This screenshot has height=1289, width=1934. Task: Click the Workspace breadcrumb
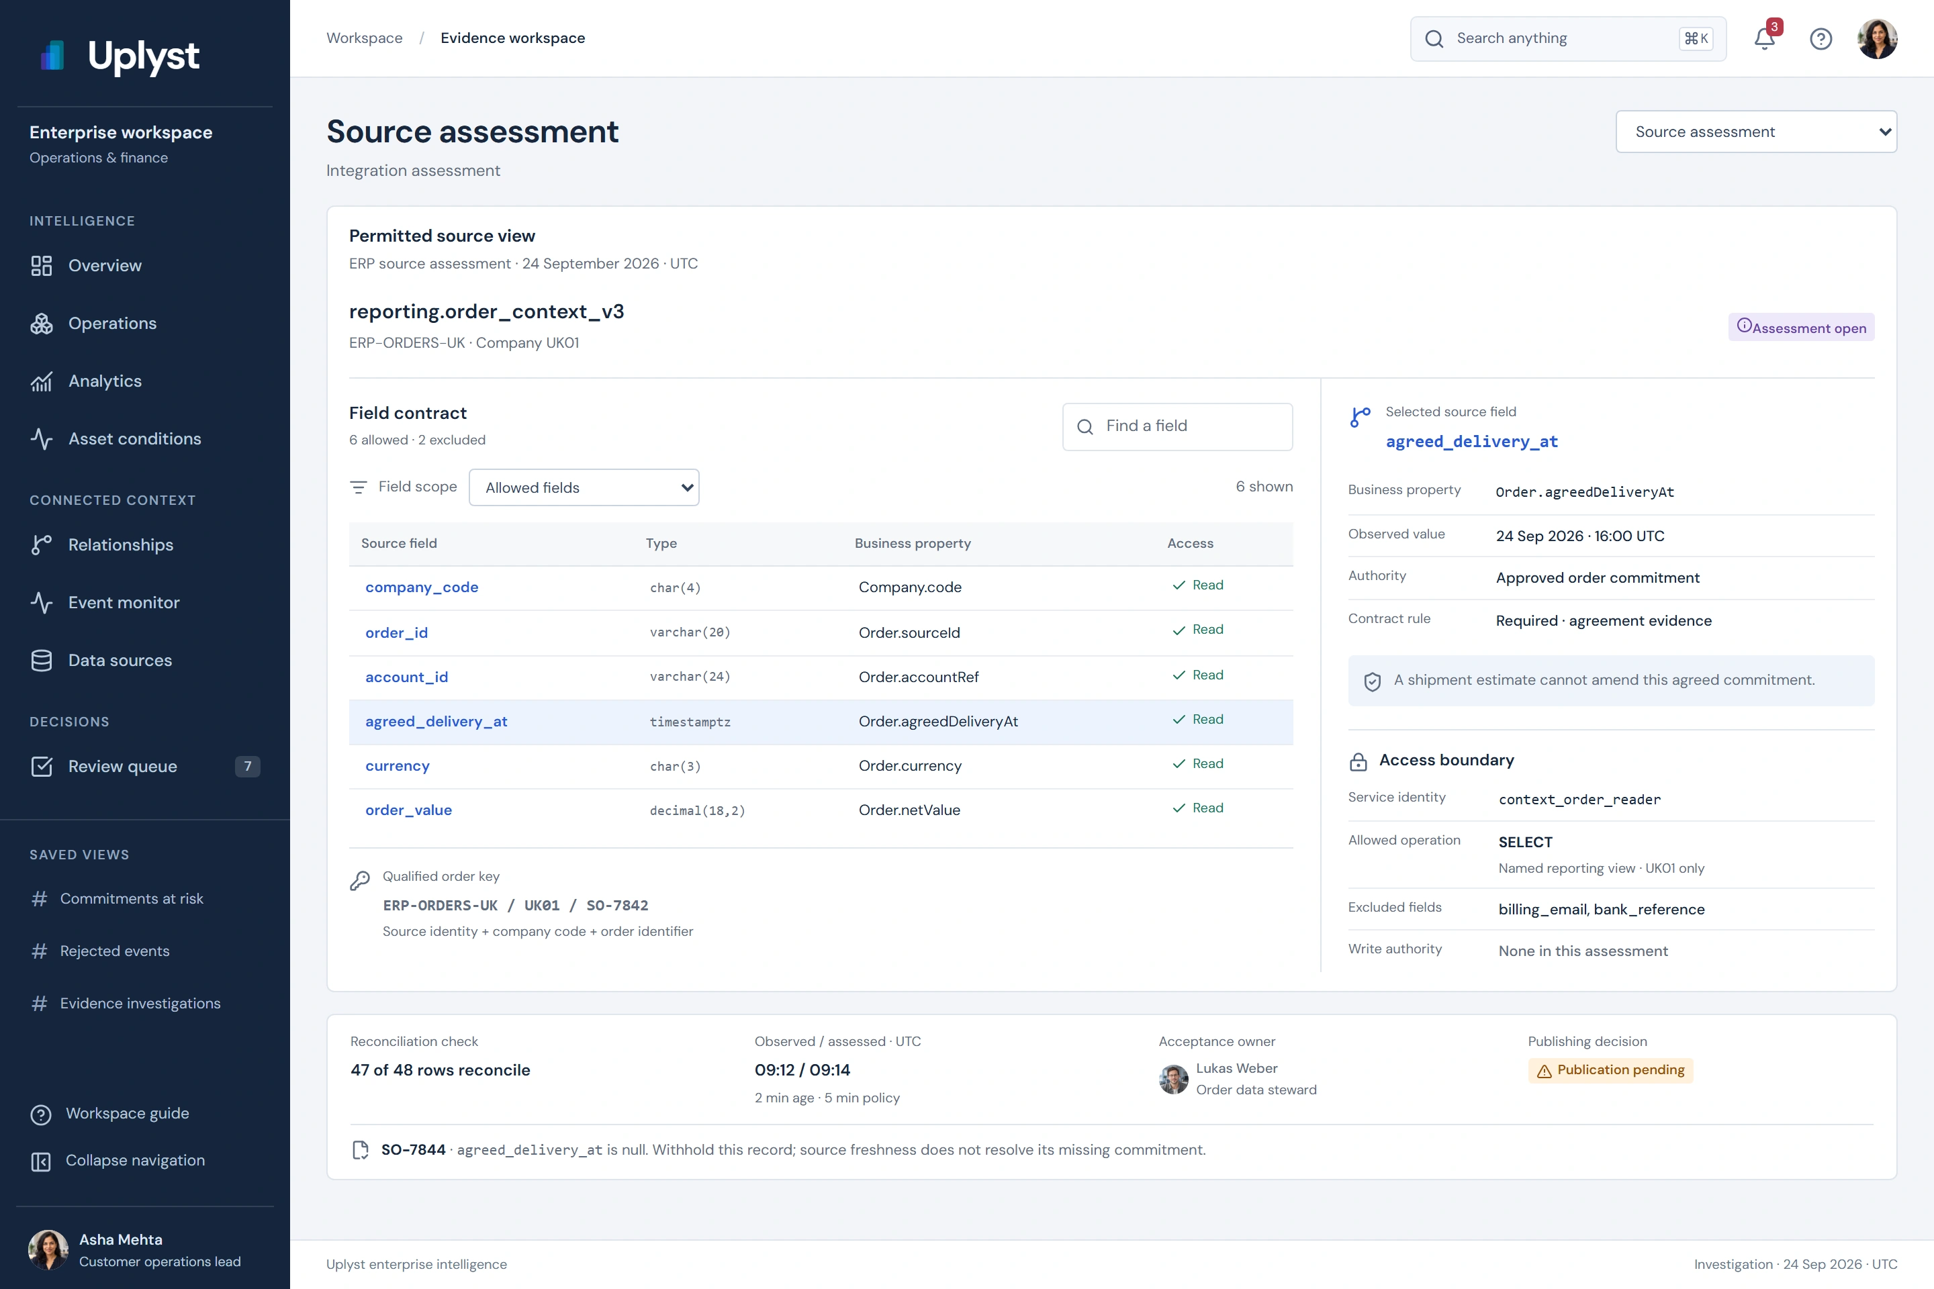coord(364,38)
